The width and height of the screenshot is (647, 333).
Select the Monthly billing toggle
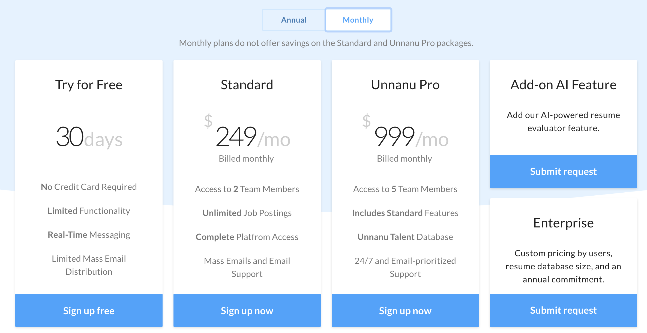point(358,20)
